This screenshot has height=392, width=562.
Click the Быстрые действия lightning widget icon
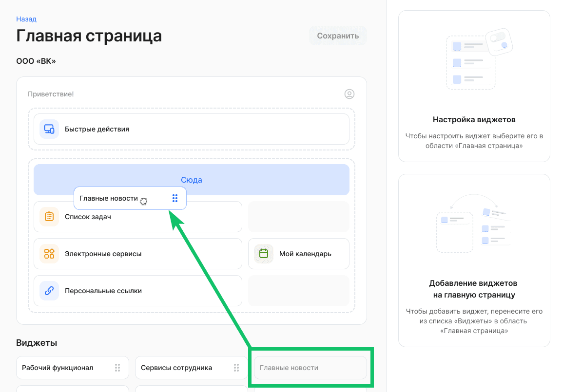click(x=49, y=129)
